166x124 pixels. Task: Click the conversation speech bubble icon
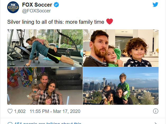[x=10, y=123]
